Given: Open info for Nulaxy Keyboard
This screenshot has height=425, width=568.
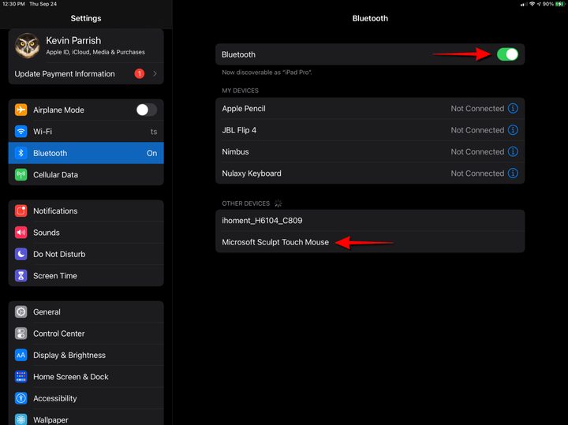Looking at the screenshot, I should pyautogui.click(x=513, y=173).
